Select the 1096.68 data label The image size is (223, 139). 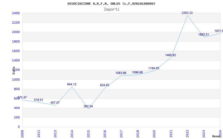[137, 72]
